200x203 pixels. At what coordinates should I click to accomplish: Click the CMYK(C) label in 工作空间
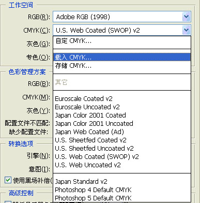click(37, 31)
